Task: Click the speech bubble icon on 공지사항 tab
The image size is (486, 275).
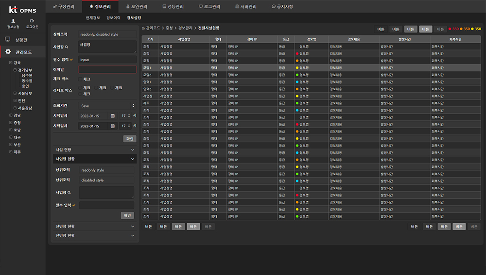Action: tap(273, 6)
